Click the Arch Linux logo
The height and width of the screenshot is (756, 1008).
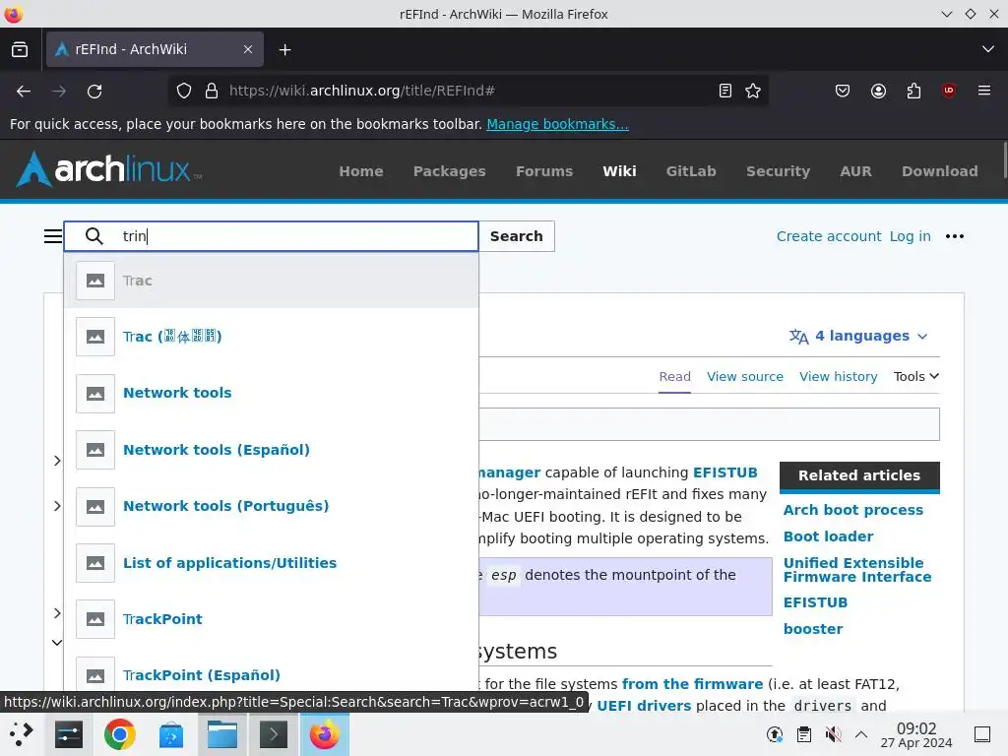[x=108, y=169]
